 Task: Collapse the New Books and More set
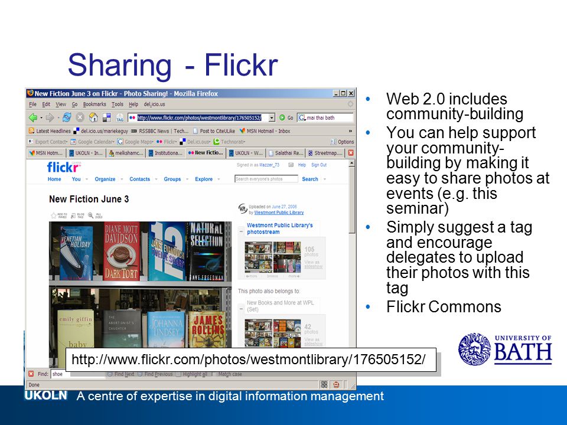241,308
